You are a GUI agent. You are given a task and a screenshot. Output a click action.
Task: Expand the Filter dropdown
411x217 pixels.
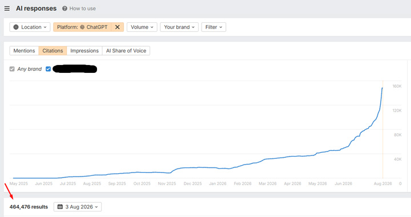coord(213,27)
